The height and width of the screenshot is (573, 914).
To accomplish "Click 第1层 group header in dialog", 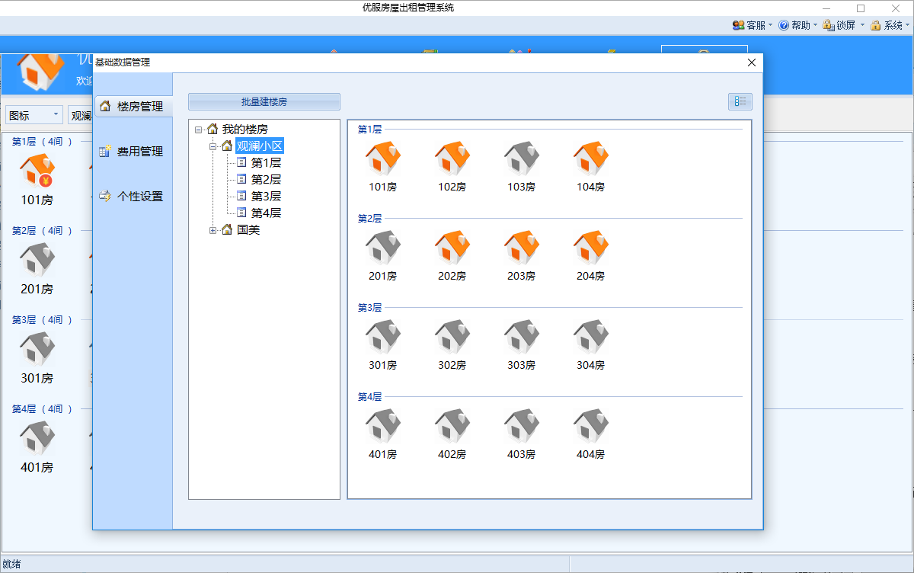I will click(369, 130).
